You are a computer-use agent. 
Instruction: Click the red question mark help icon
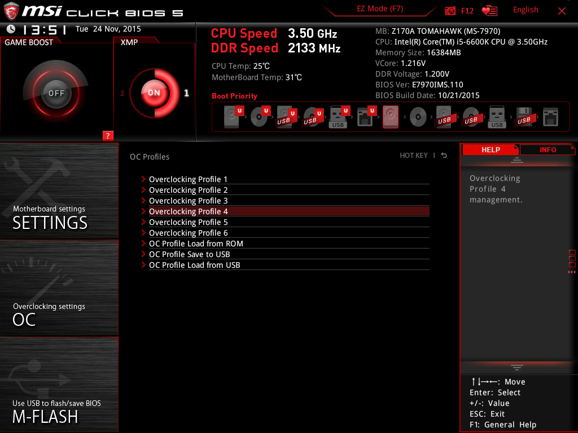pos(108,135)
